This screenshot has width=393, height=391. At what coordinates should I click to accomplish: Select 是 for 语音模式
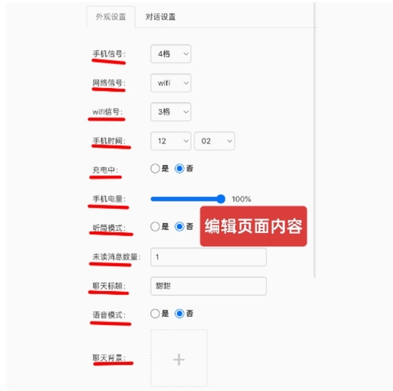click(x=155, y=313)
